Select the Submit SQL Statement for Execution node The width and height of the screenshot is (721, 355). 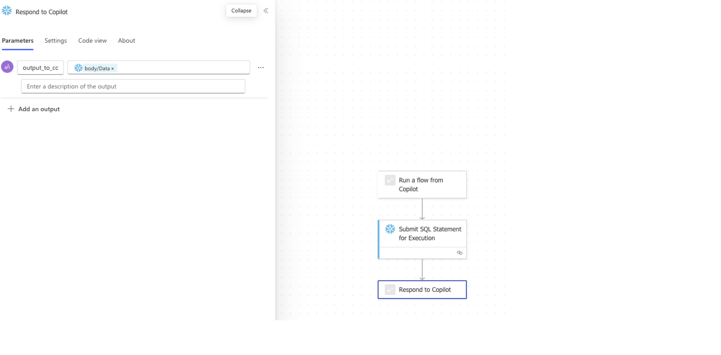coord(422,239)
